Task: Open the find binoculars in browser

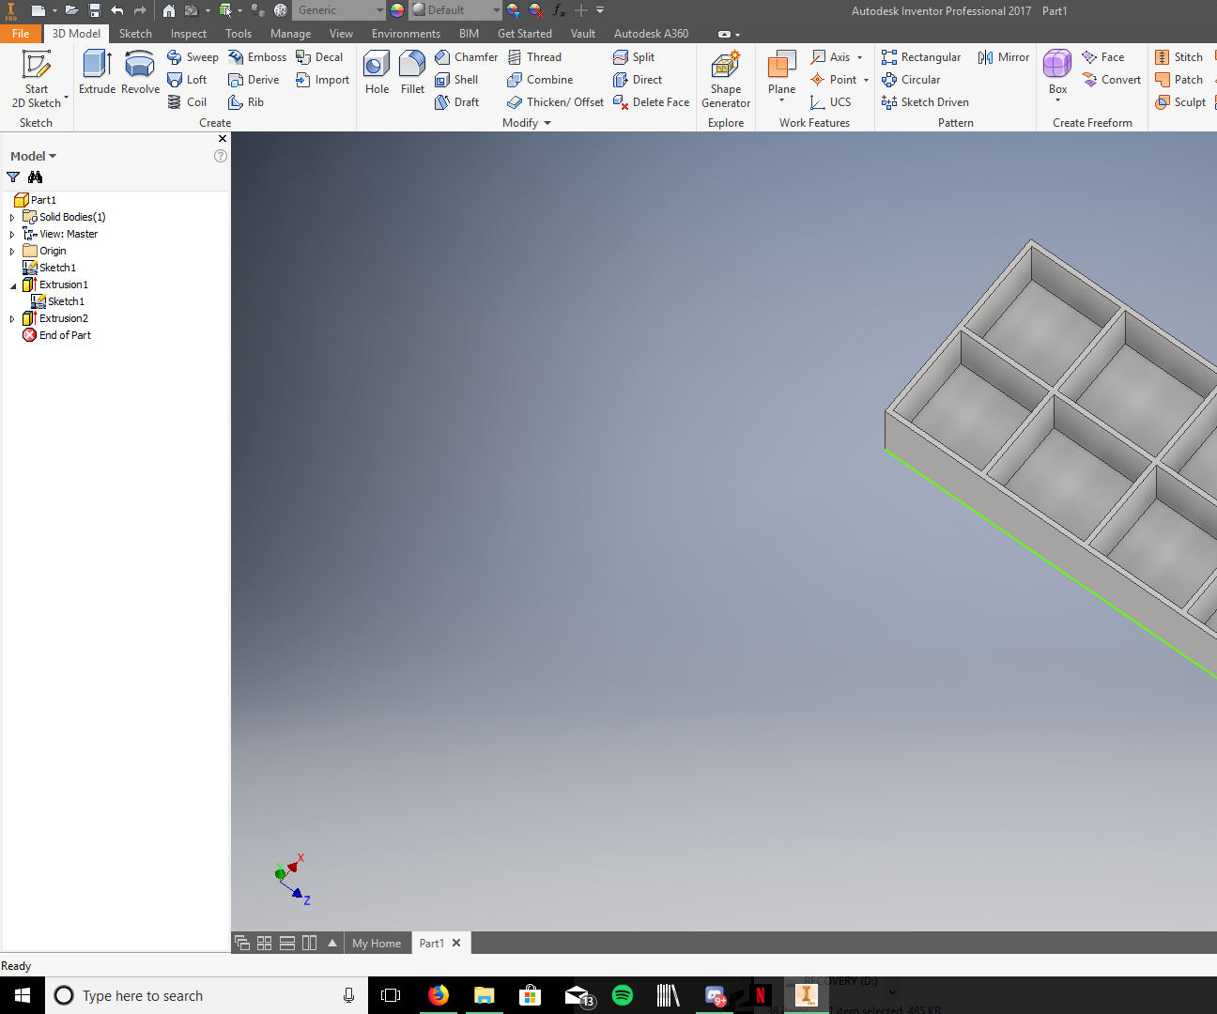Action: 36,177
